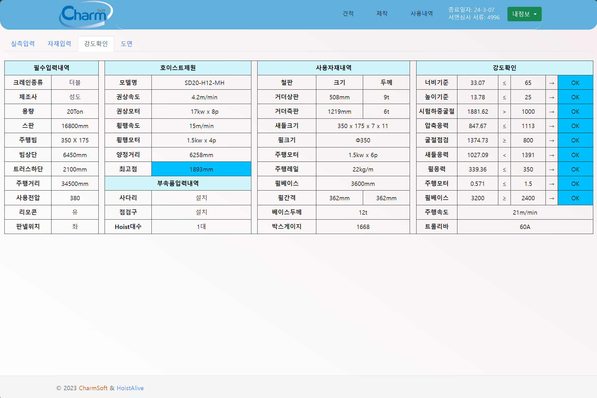Image resolution: width=597 pixels, height=398 pixels.
Task: Click the 16800mm 스판 value
Action: pos(75,126)
